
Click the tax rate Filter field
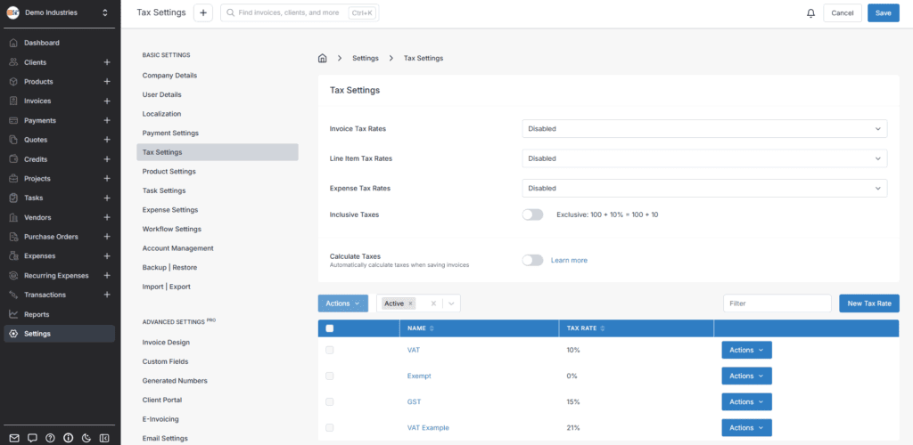pos(777,303)
